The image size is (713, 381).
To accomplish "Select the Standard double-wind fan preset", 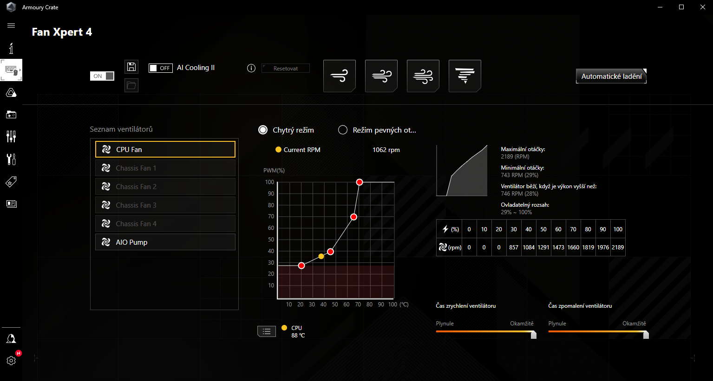I will click(381, 76).
